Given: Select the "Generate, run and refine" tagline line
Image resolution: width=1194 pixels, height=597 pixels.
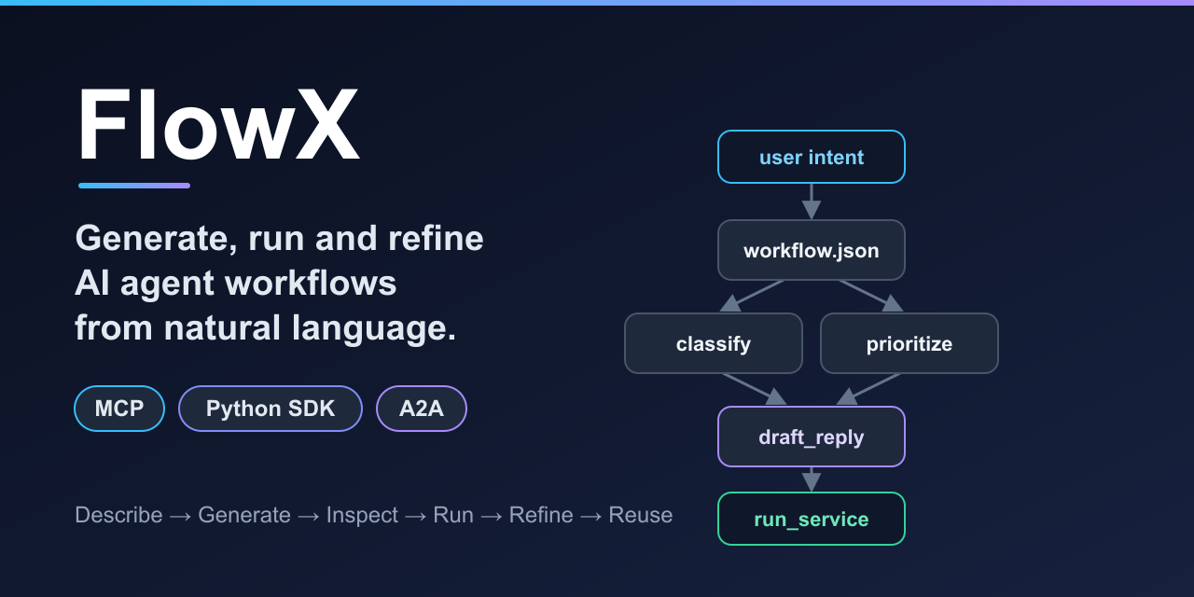Looking at the screenshot, I should click(x=279, y=239).
